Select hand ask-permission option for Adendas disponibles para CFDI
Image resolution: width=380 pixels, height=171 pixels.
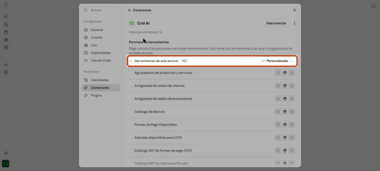click(x=285, y=138)
